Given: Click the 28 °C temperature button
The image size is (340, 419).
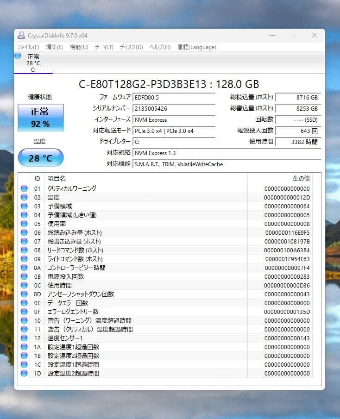Looking at the screenshot, I should tap(41, 158).
